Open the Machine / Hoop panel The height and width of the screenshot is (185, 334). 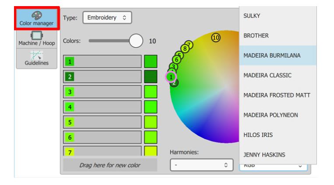pos(37,38)
